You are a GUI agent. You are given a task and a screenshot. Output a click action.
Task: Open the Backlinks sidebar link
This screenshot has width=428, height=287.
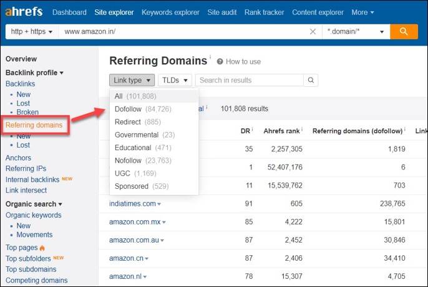20,84
